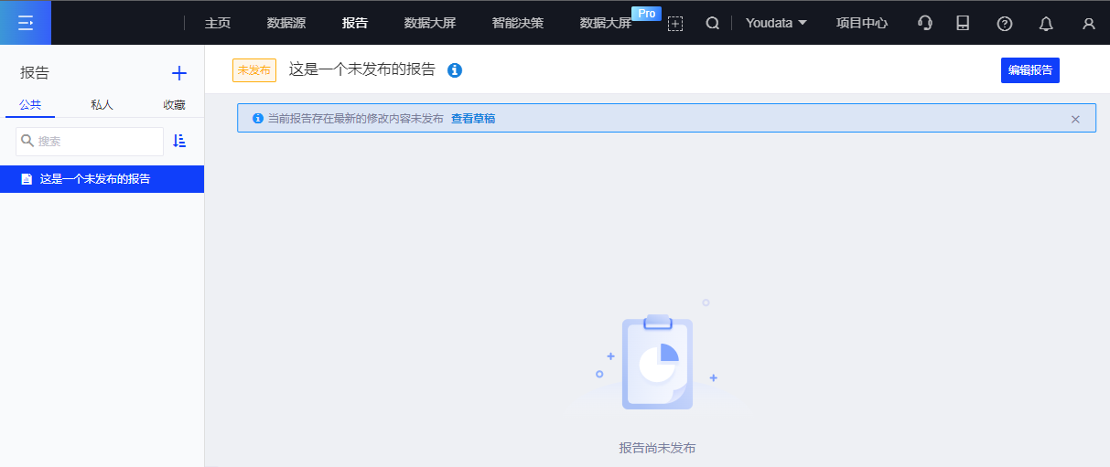
Task: Open customer support headset icon
Action: click(925, 23)
